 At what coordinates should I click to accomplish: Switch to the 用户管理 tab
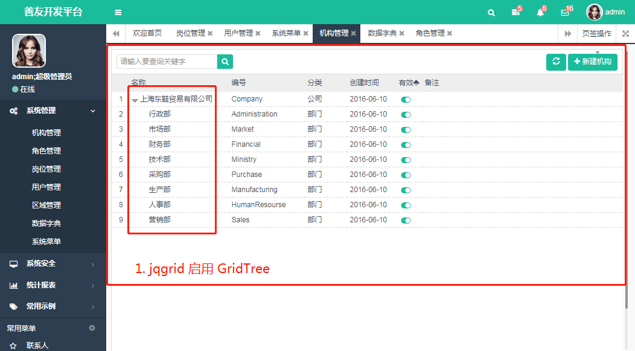point(238,33)
